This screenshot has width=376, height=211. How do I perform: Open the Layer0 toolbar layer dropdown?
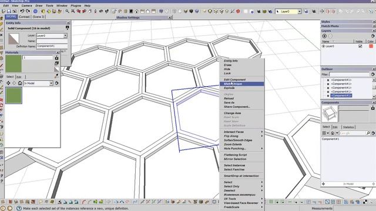pyautogui.click(x=299, y=12)
